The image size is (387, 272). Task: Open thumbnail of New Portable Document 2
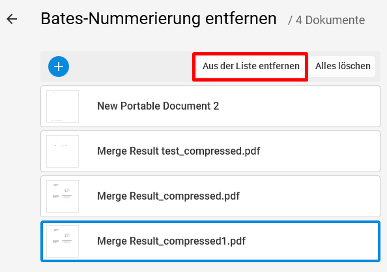tap(63, 106)
